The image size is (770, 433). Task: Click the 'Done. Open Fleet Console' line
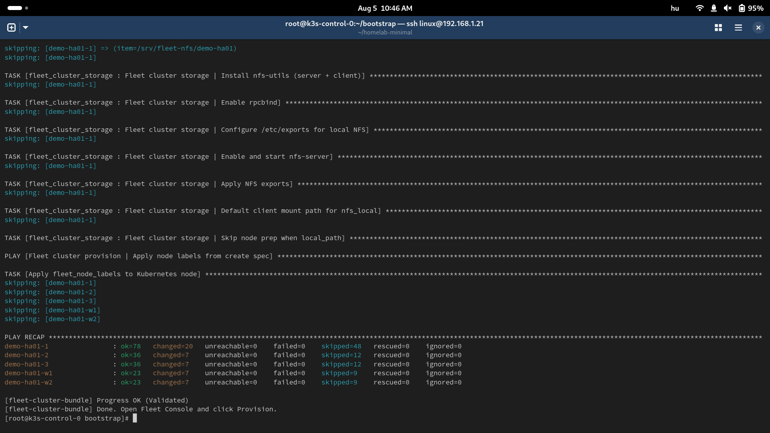click(x=141, y=409)
